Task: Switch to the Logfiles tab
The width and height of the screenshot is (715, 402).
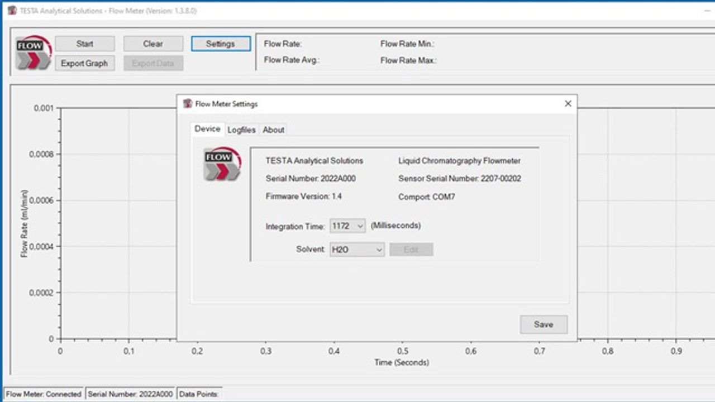Action: pos(241,130)
